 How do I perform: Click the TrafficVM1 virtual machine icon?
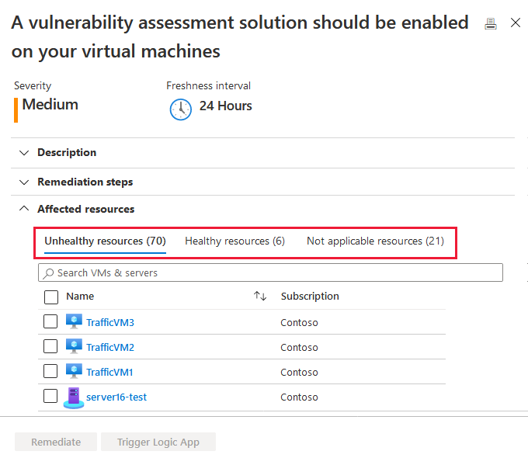pos(74,372)
